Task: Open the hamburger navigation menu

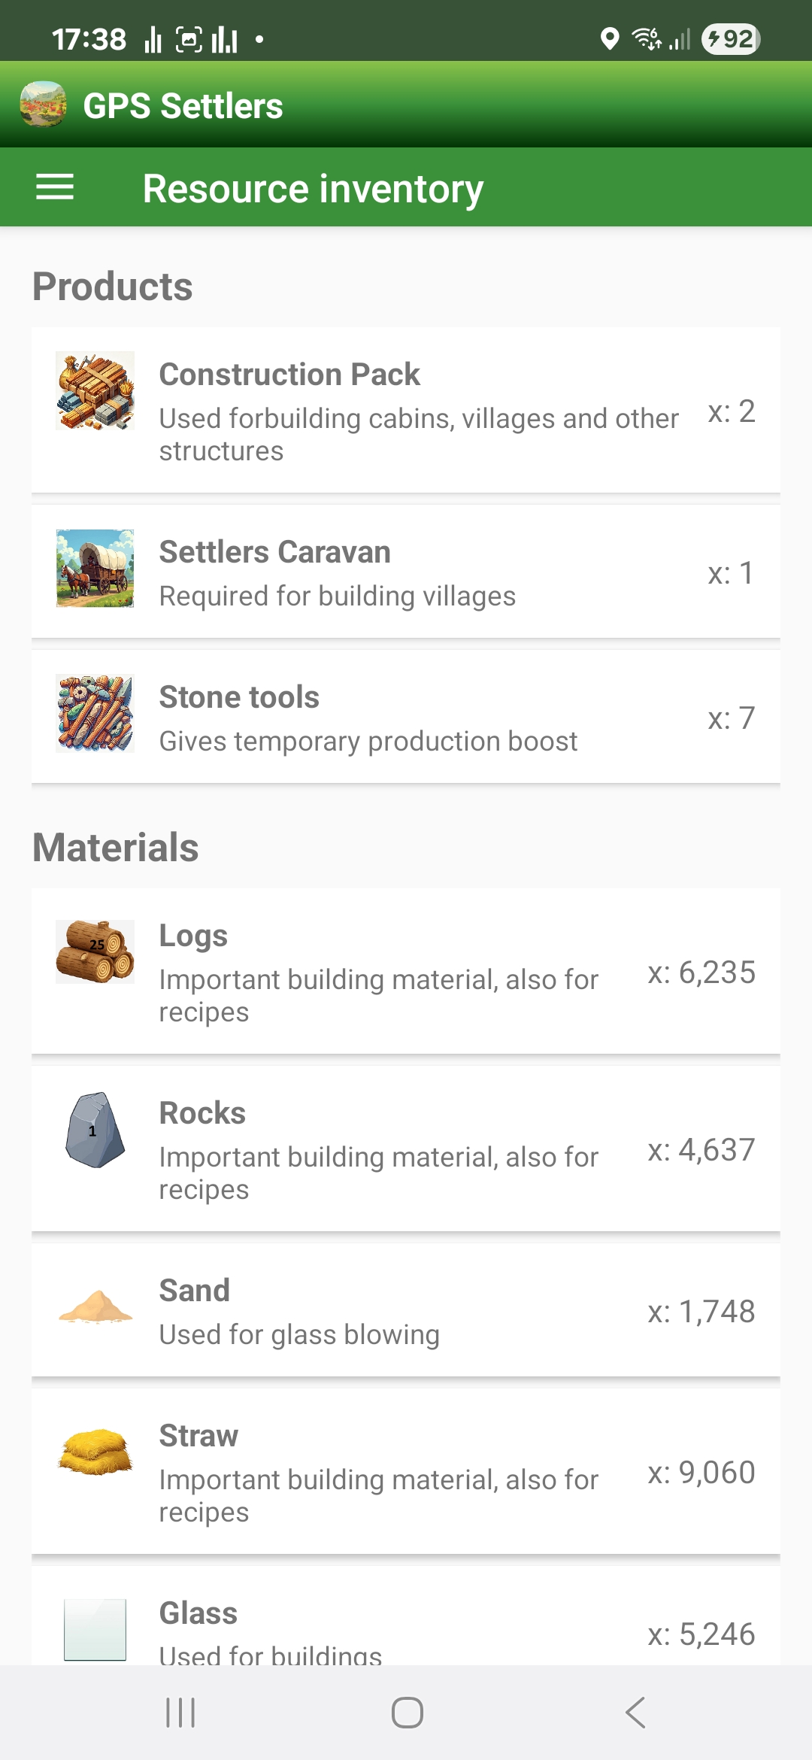Action: [55, 187]
